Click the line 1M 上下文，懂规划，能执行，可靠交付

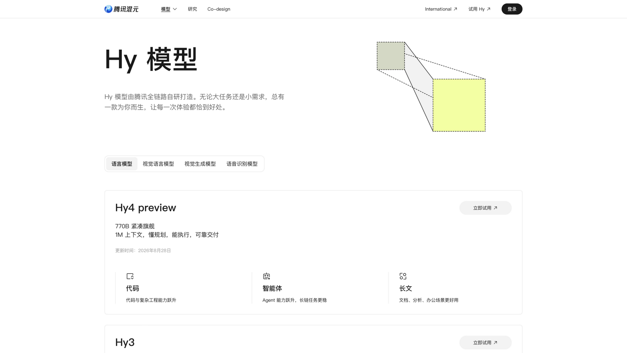pos(167,235)
